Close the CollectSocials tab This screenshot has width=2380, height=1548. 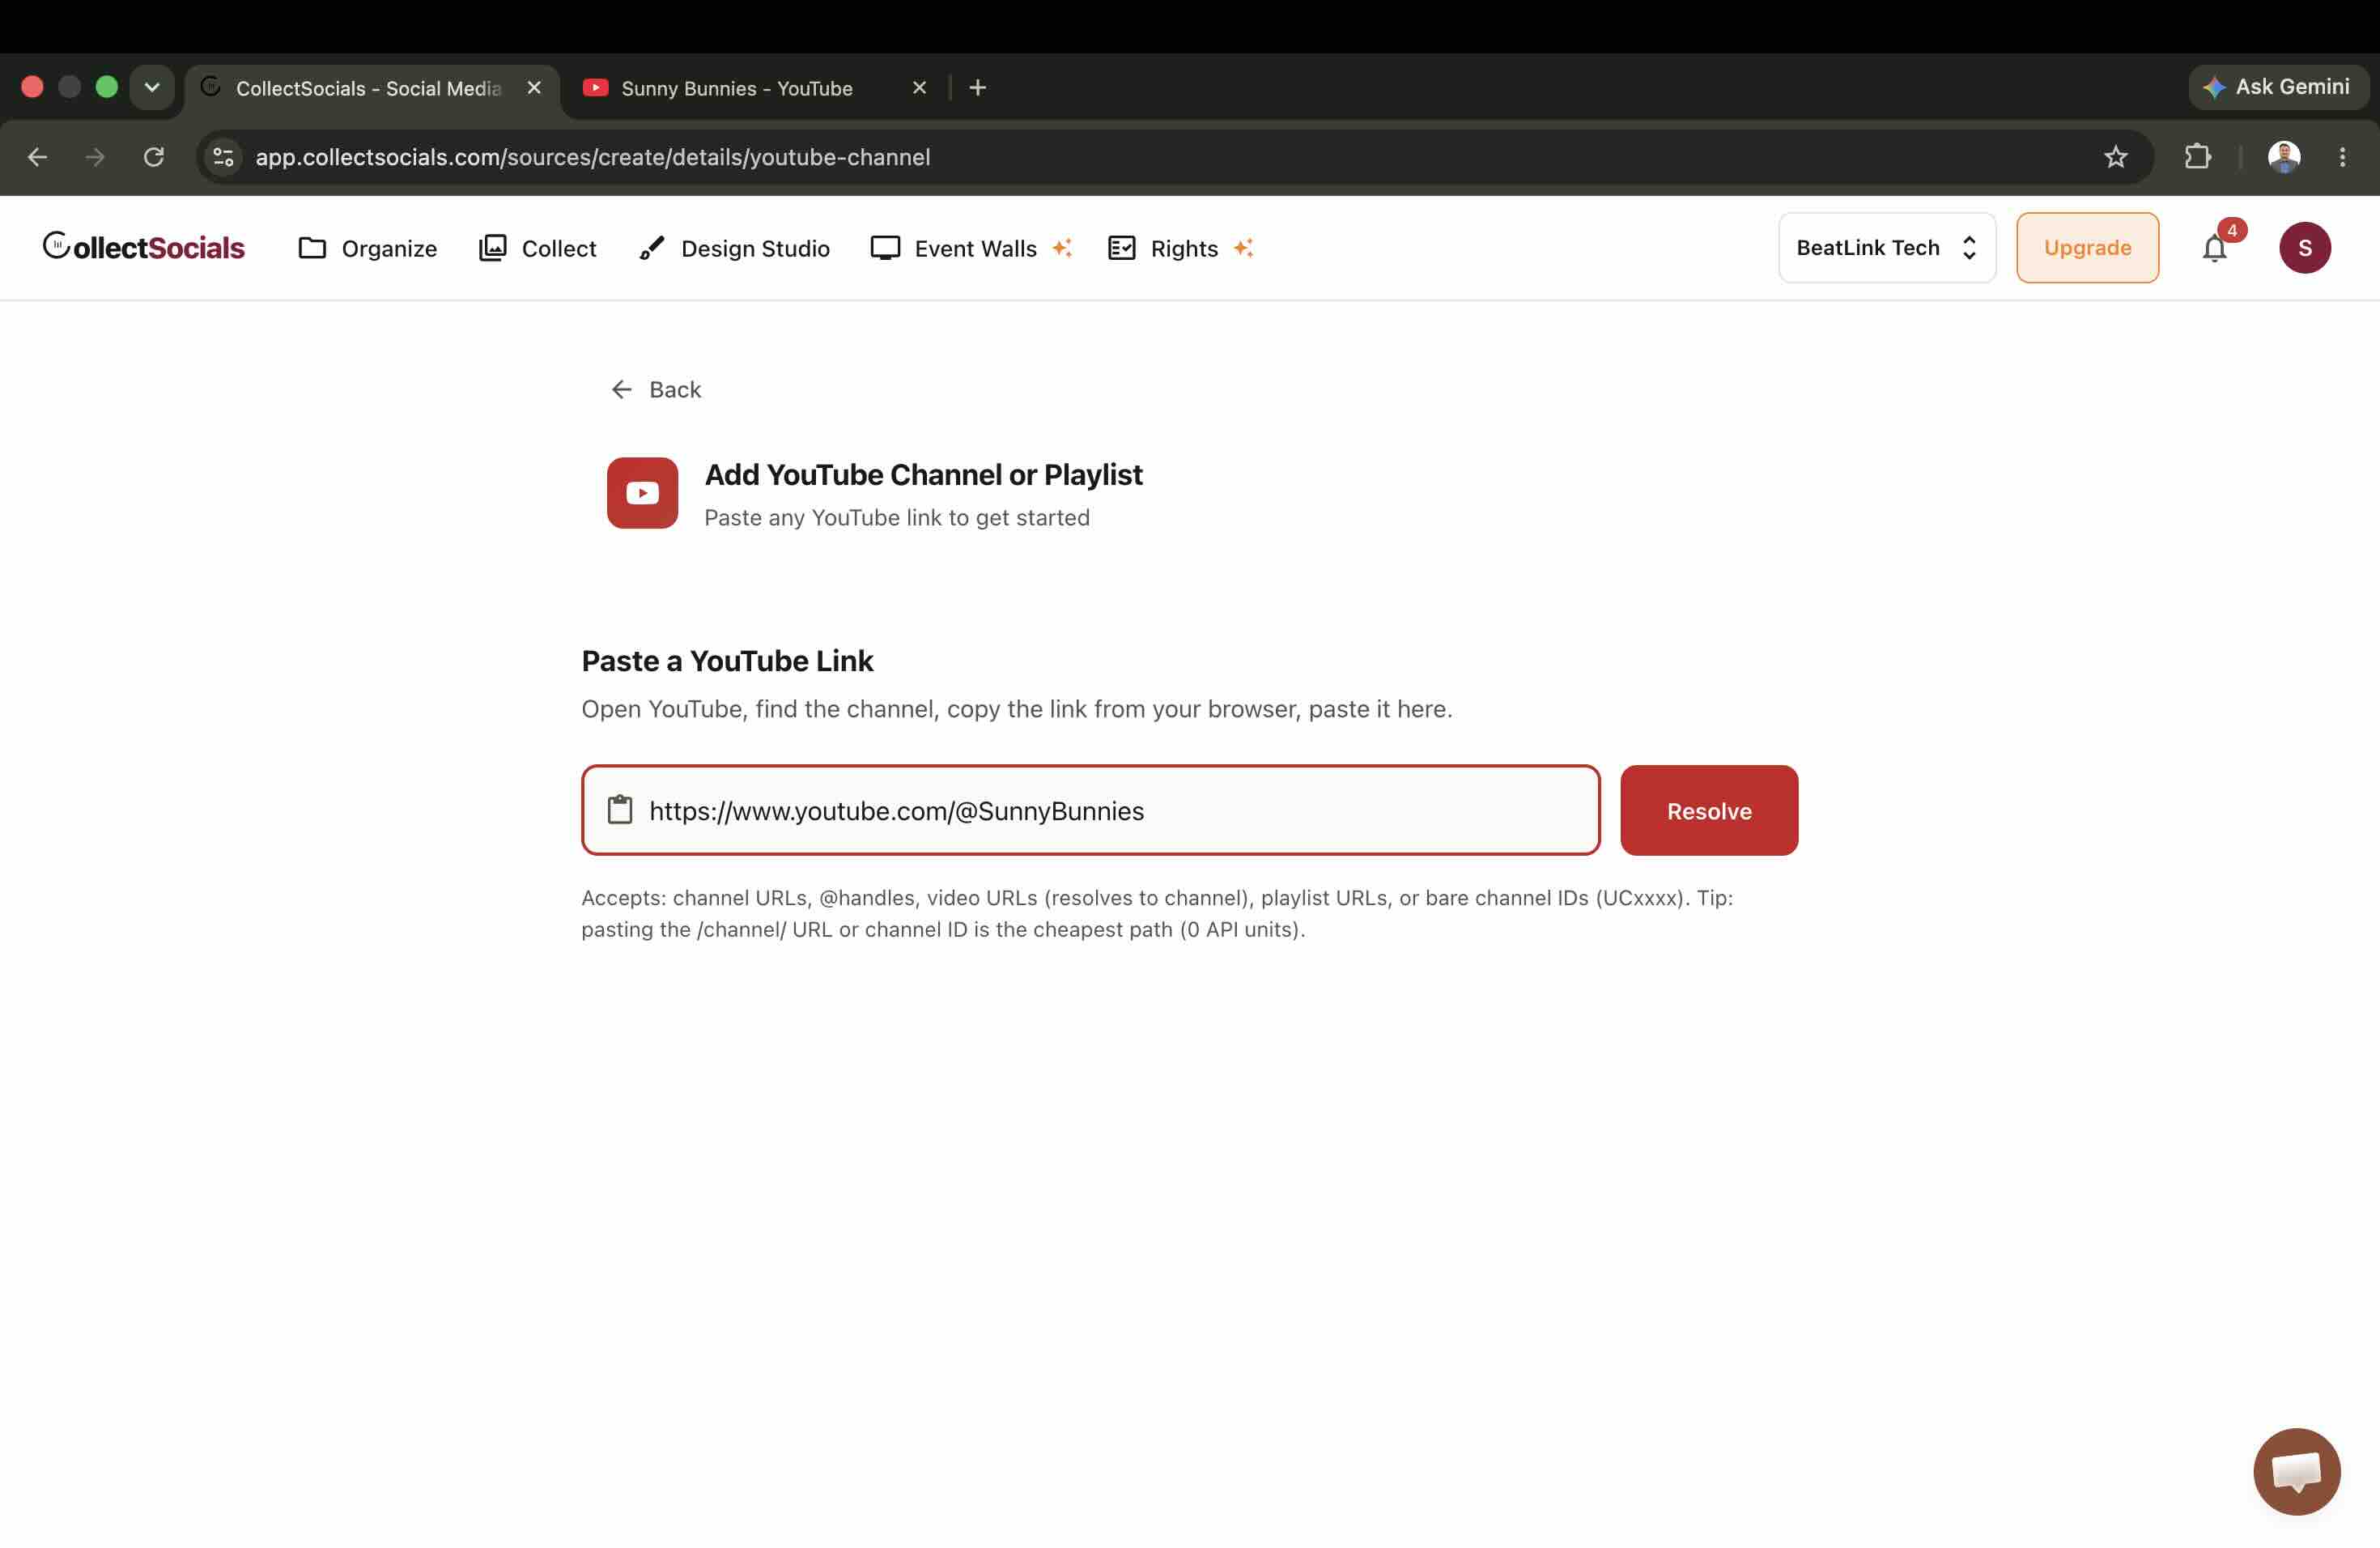point(534,88)
